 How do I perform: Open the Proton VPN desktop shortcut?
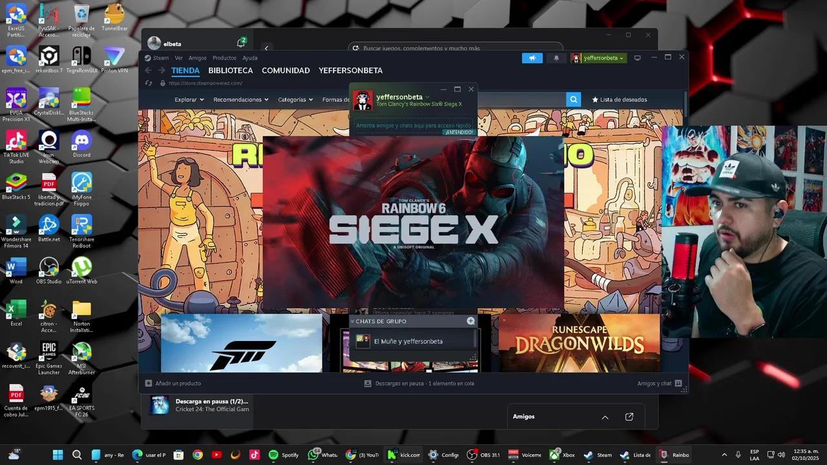point(114,60)
